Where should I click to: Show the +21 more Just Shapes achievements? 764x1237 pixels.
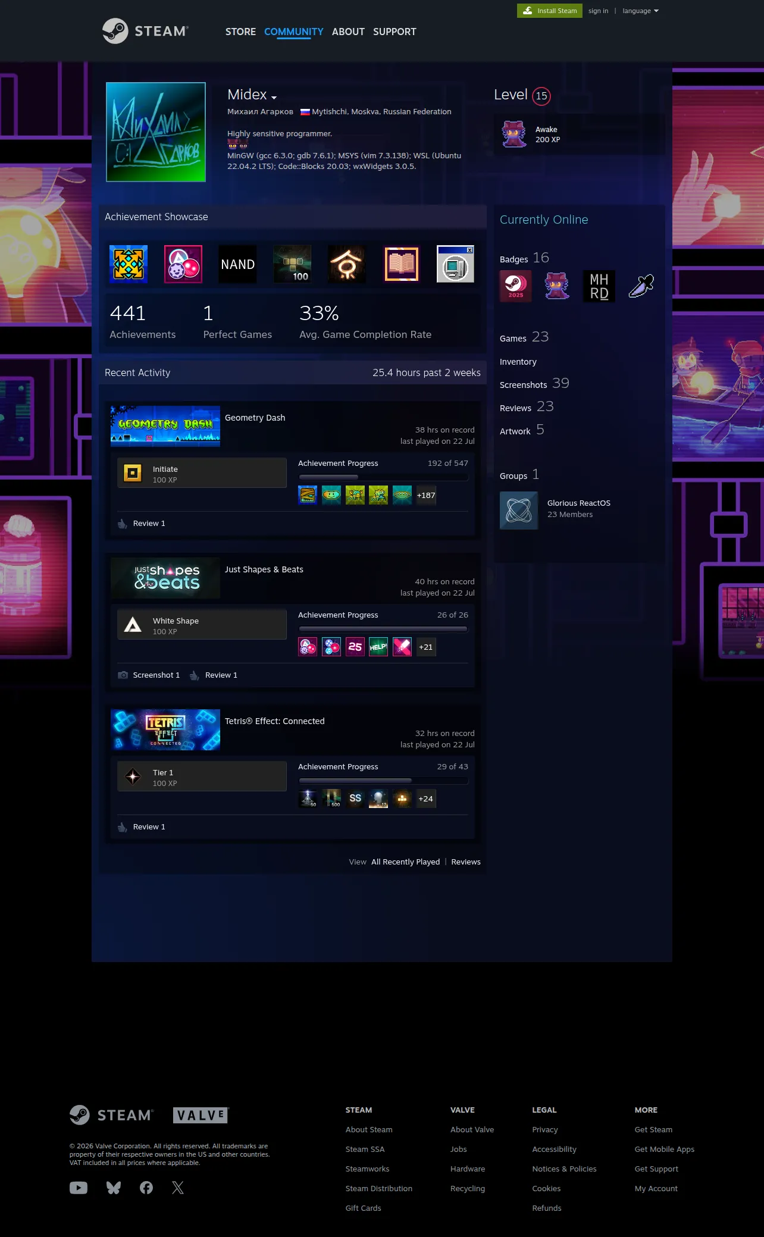(x=426, y=647)
